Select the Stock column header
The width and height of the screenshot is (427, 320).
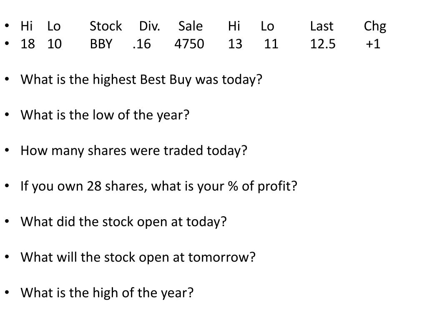[105, 26]
